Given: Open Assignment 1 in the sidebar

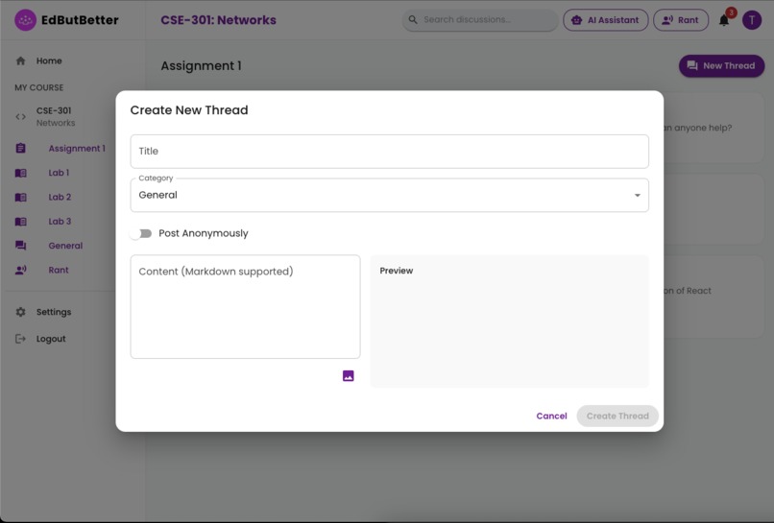Looking at the screenshot, I should pos(77,148).
